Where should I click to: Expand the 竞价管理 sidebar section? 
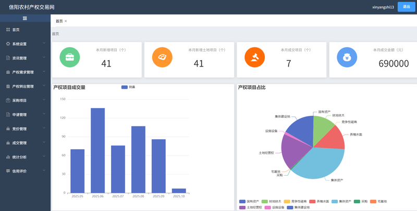point(25,128)
